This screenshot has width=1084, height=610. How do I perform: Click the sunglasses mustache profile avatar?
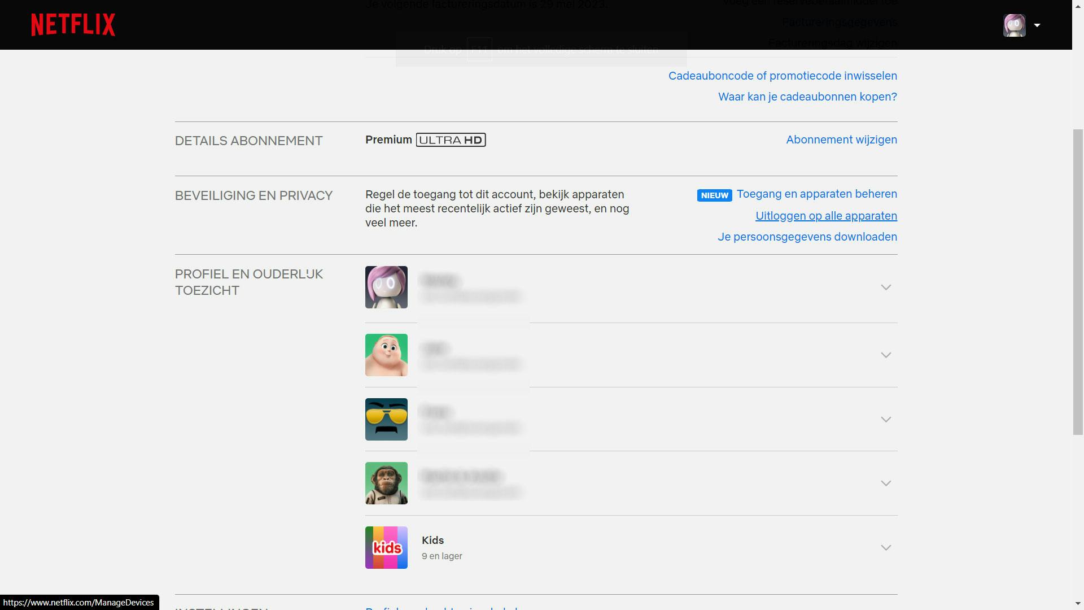[x=386, y=419]
